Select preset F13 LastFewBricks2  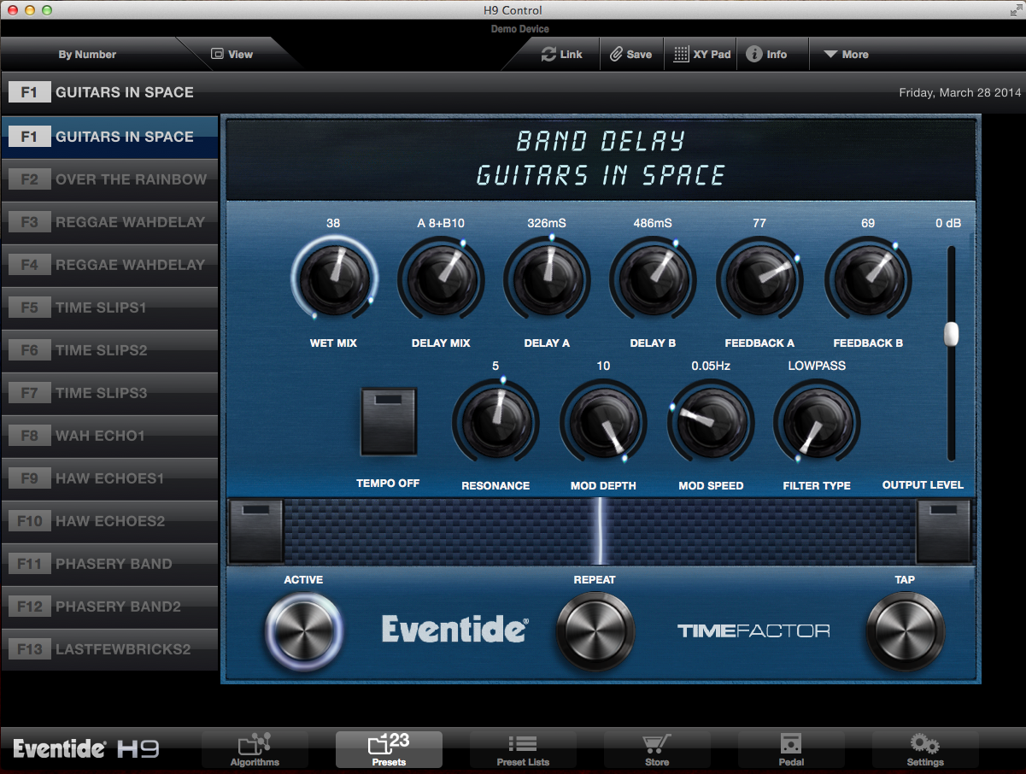click(110, 649)
